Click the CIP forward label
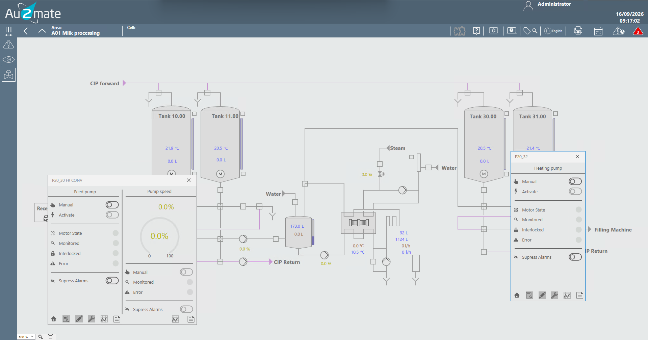This screenshot has height=340, width=648. (105, 83)
